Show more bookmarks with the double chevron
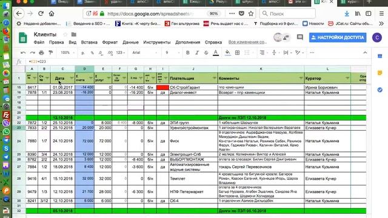The image size is (388, 218). [381, 24]
